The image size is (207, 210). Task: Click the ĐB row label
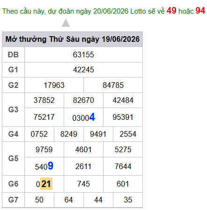(13, 54)
